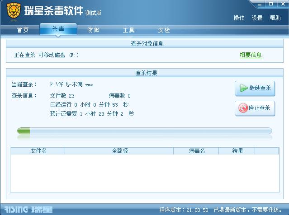289x215 pixels.
Task: Click the Rising lion shield logo
Action: point(14,11)
